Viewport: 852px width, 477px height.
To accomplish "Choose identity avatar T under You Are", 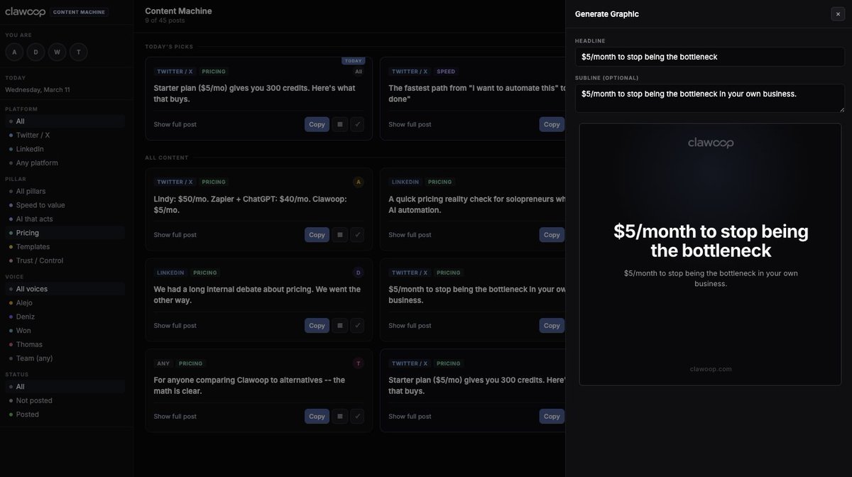I will pyautogui.click(x=78, y=52).
